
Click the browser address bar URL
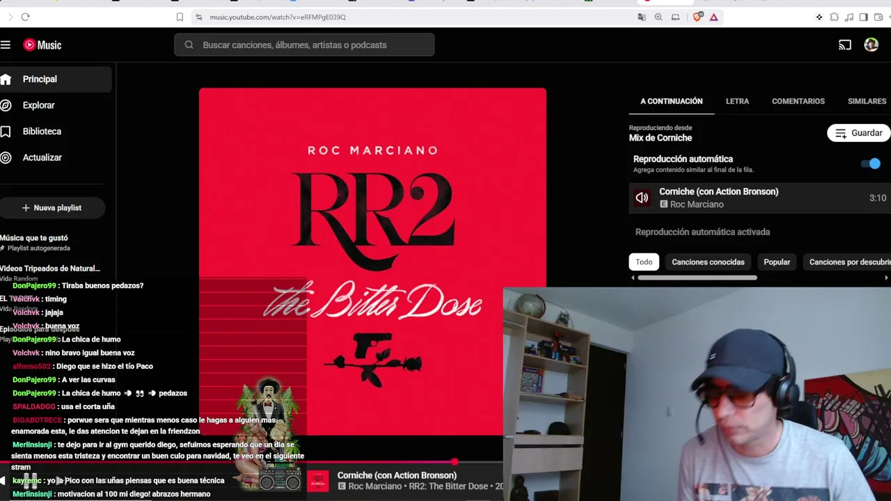[x=278, y=17]
